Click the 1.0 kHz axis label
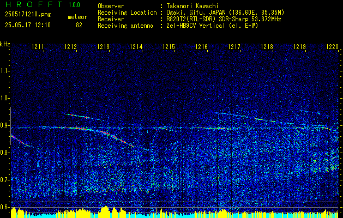Image resolution: width=343 pixels, height=218 pixels. pyautogui.click(x=4, y=98)
